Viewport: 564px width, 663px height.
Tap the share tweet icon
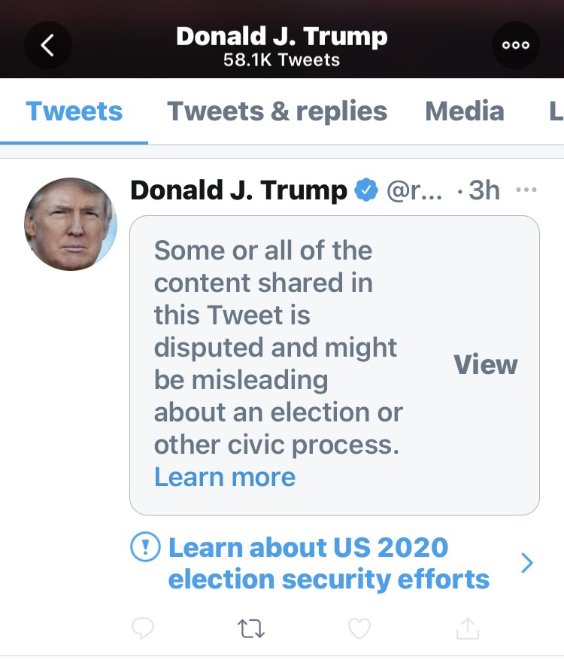(x=468, y=628)
